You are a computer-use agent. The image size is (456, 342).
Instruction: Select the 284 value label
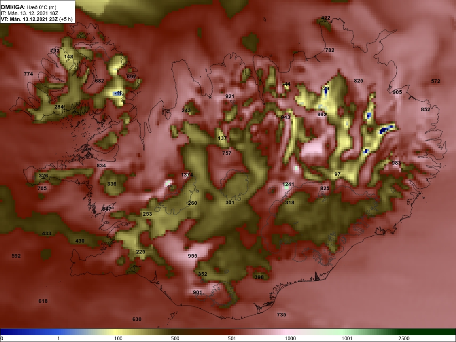point(59,107)
